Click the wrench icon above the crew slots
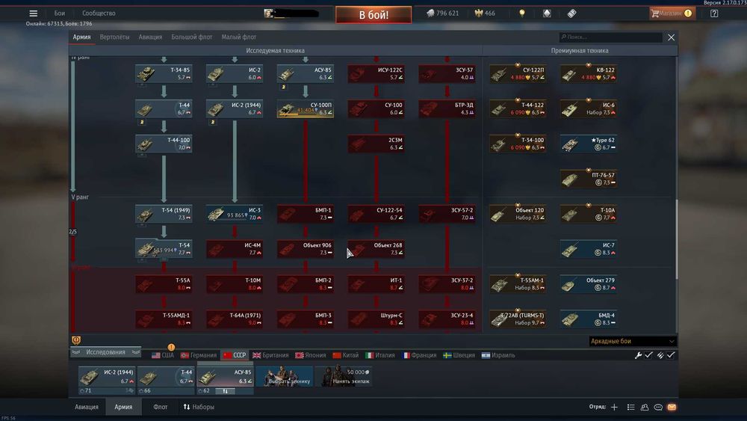747x421 pixels. pos(638,355)
